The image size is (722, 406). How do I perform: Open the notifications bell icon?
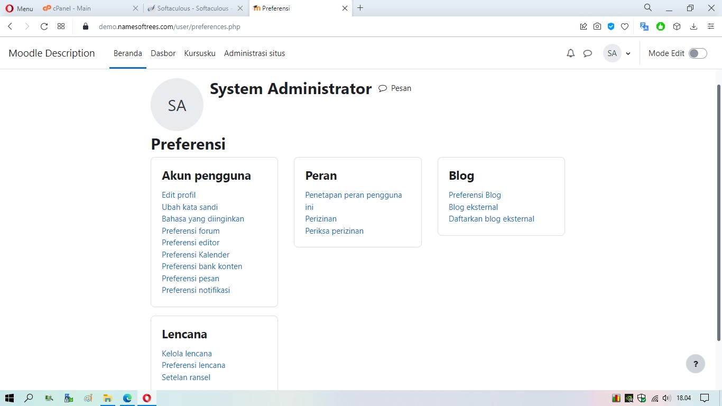pos(570,53)
